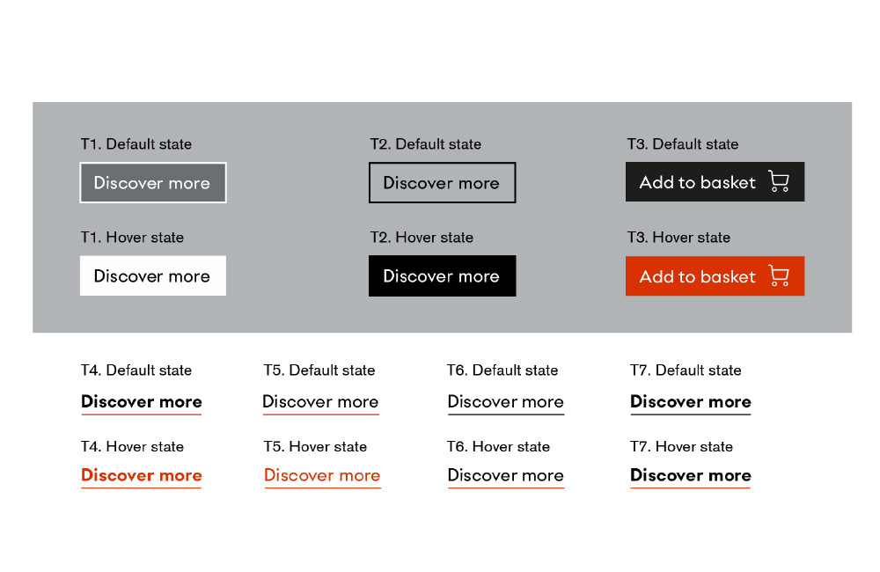This screenshot has height=572, width=880.
Task: Select the 'T3. Default state' label
Action: click(x=683, y=144)
